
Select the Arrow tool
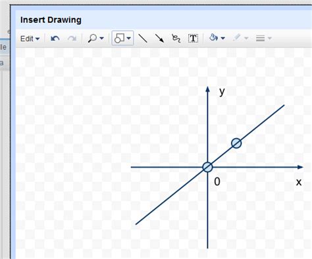coord(159,38)
